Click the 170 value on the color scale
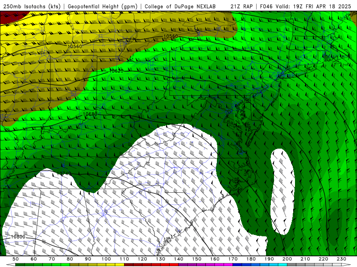 [x=232, y=259]
